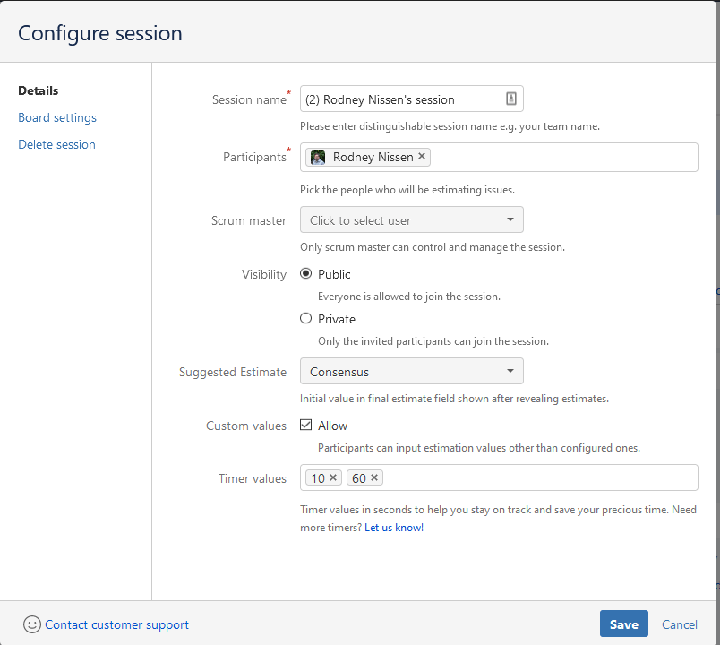Image resolution: width=720 pixels, height=645 pixels.
Task: Open the Scrum master user dropdown
Action: coord(411,220)
